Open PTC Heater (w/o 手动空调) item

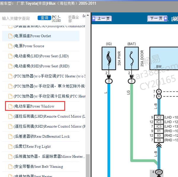click(x=44, y=76)
